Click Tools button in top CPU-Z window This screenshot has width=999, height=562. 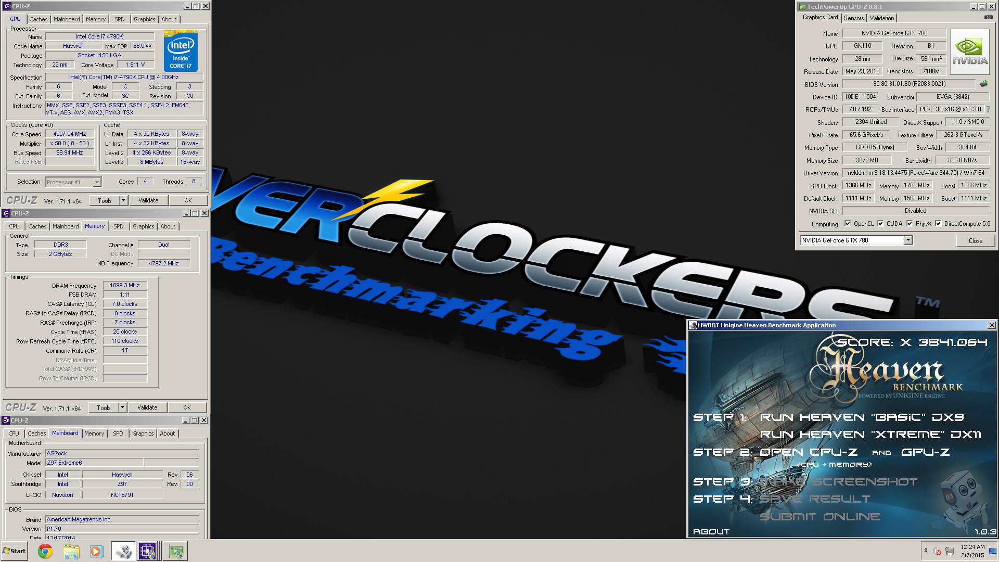coord(105,200)
